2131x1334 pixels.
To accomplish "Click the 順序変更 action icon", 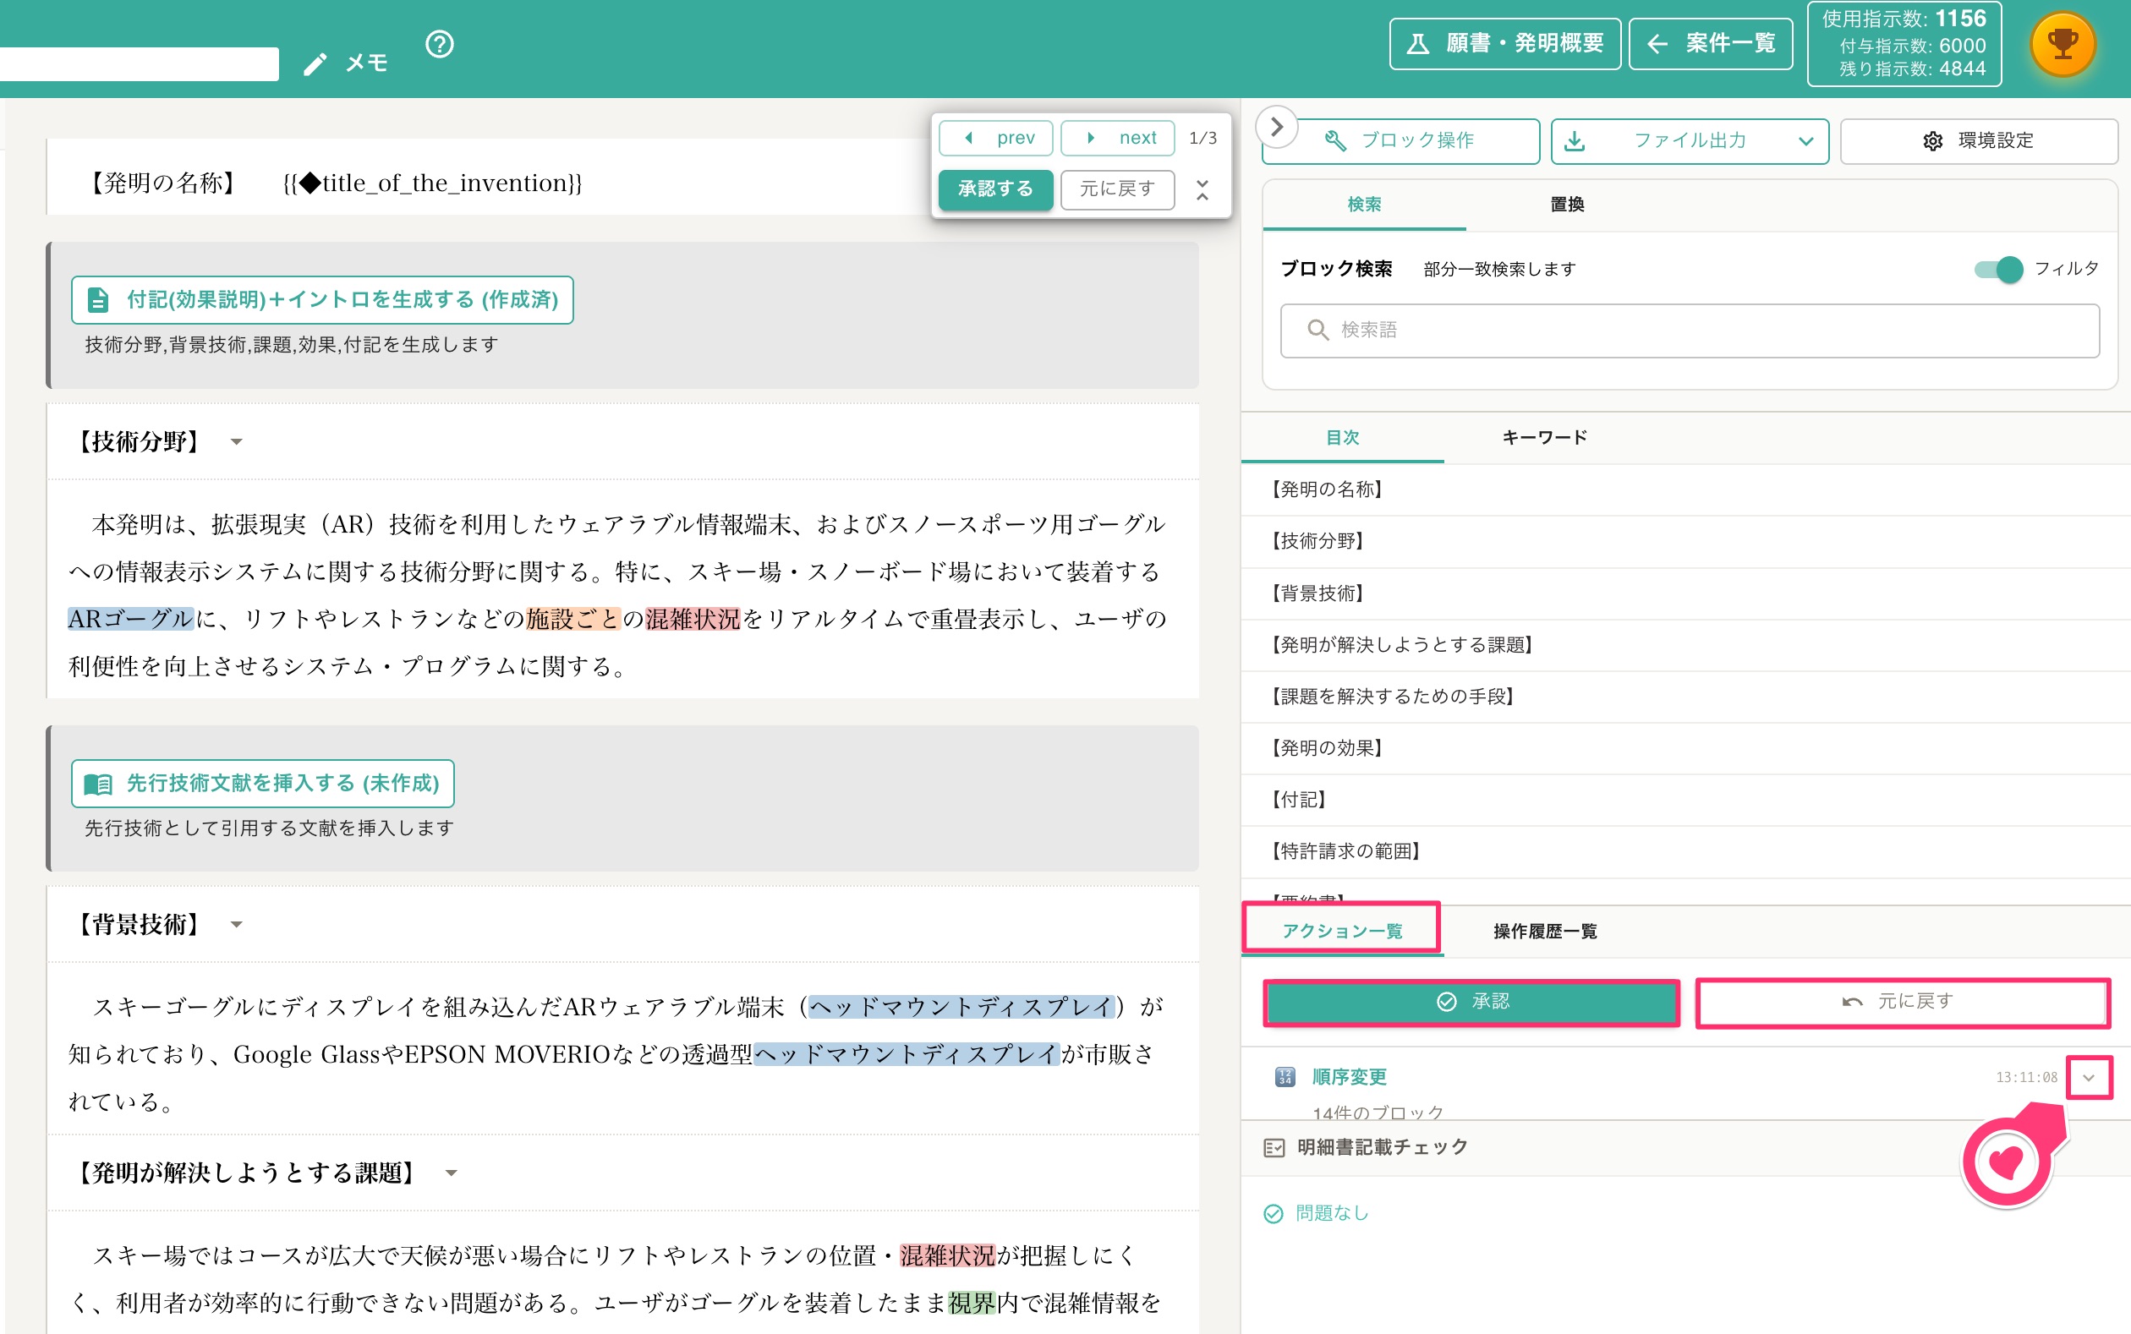I will [x=1285, y=1076].
